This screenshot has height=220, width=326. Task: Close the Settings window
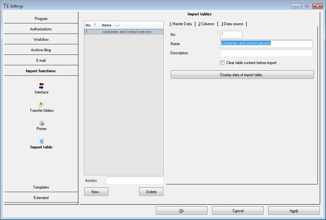point(317,6)
